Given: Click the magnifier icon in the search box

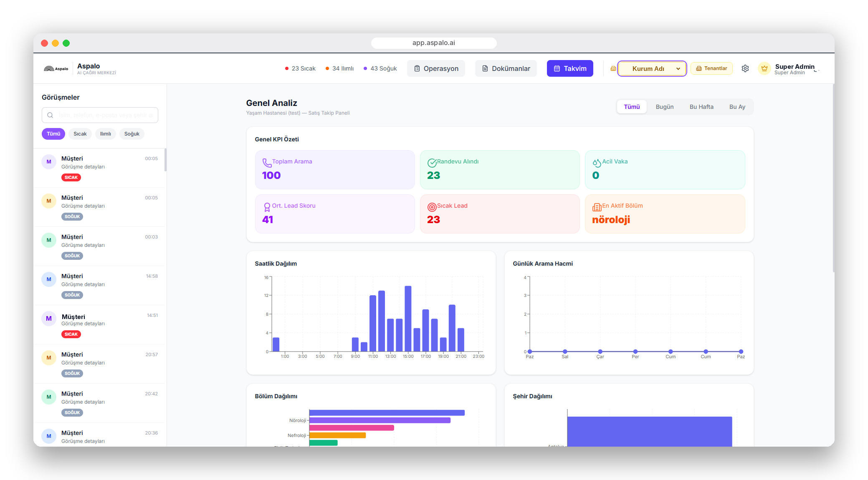Looking at the screenshot, I should tap(50, 115).
